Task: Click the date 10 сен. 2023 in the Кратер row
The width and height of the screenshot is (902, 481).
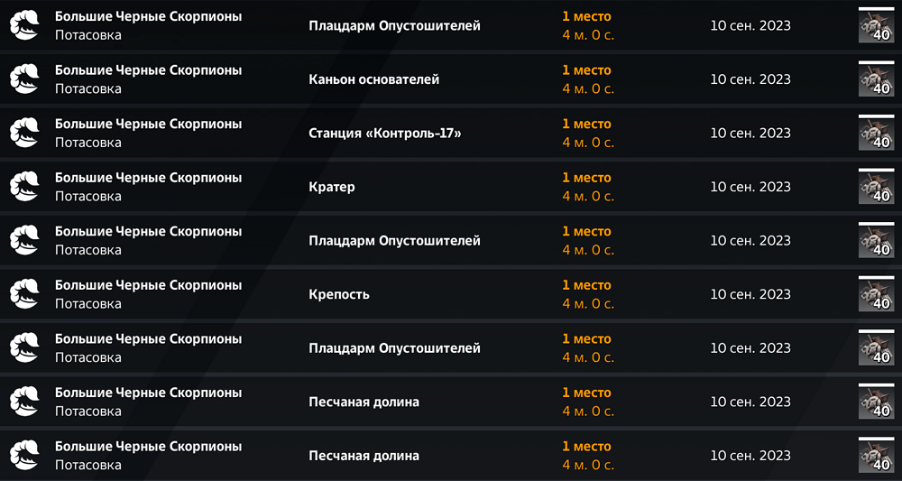Action: point(750,187)
